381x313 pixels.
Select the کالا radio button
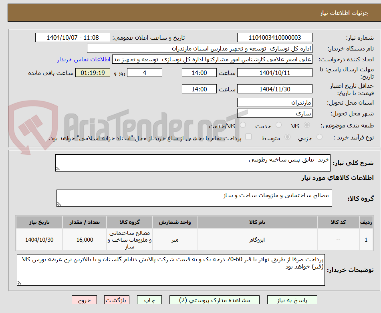tap(307, 125)
